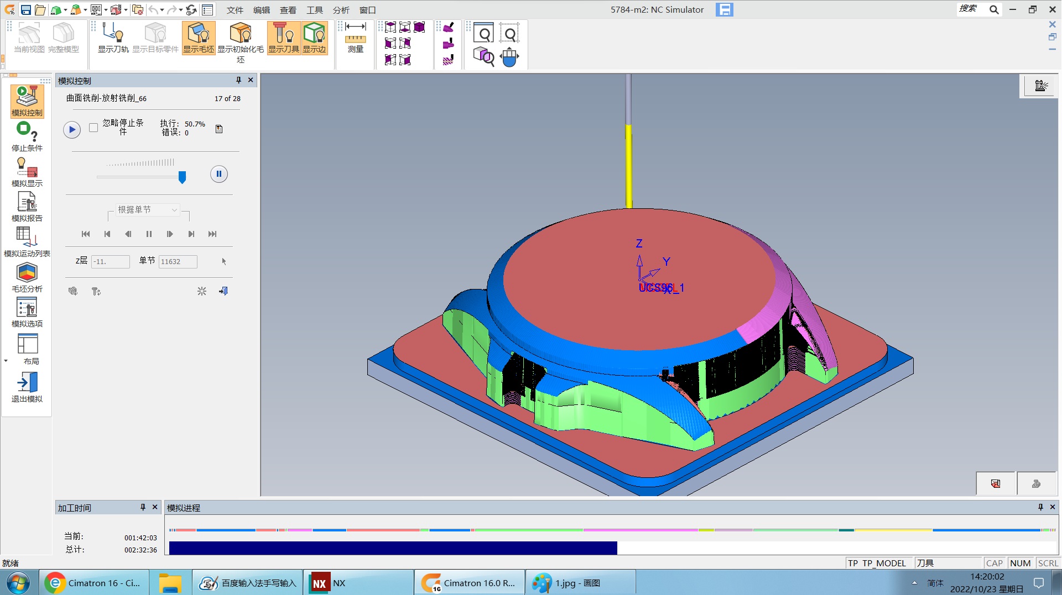Click 退出模拟 to exit simulation
The height and width of the screenshot is (595, 1062).
tap(27, 387)
